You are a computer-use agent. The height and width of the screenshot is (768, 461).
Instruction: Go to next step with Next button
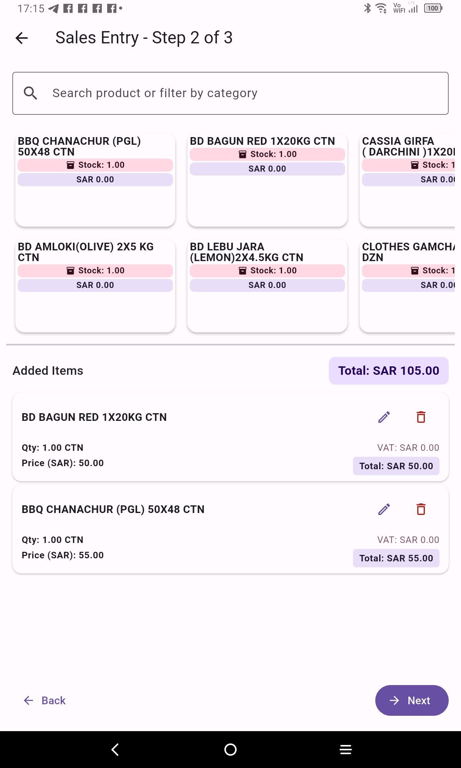coord(411,700)
